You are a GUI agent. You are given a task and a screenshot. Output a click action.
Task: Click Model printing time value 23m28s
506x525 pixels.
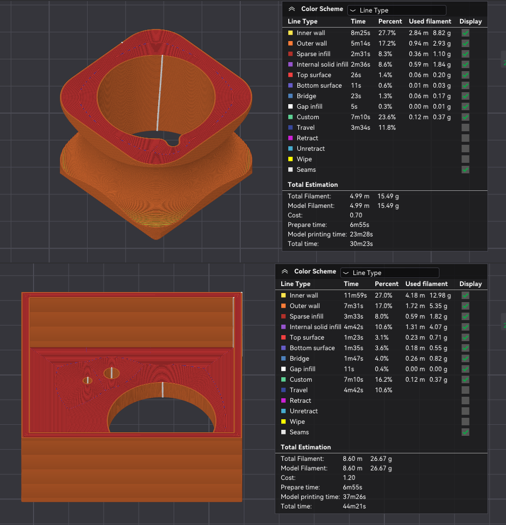pyautogui.click(x=361, y=234)
